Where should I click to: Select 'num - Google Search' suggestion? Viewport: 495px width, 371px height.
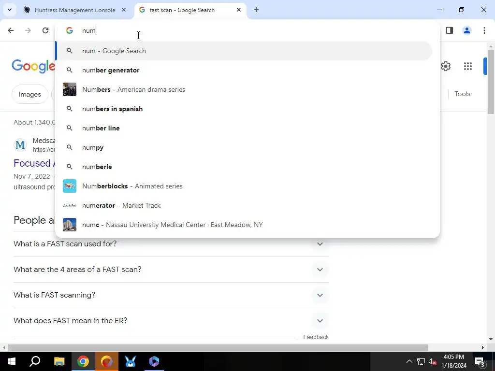tap(244, 51)
